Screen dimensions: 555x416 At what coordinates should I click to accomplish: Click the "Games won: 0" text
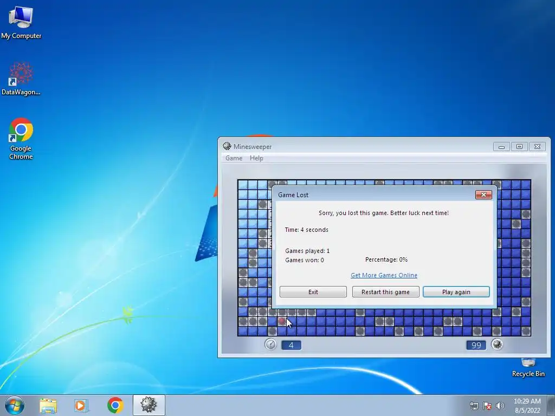click(305, 260)
